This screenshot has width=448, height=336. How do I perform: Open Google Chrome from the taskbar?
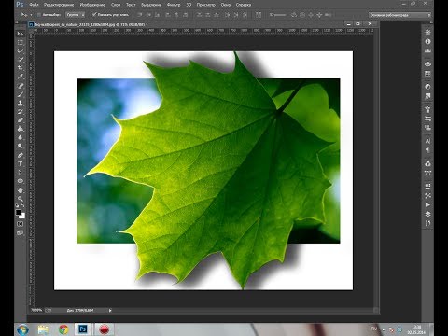point(63,329)
